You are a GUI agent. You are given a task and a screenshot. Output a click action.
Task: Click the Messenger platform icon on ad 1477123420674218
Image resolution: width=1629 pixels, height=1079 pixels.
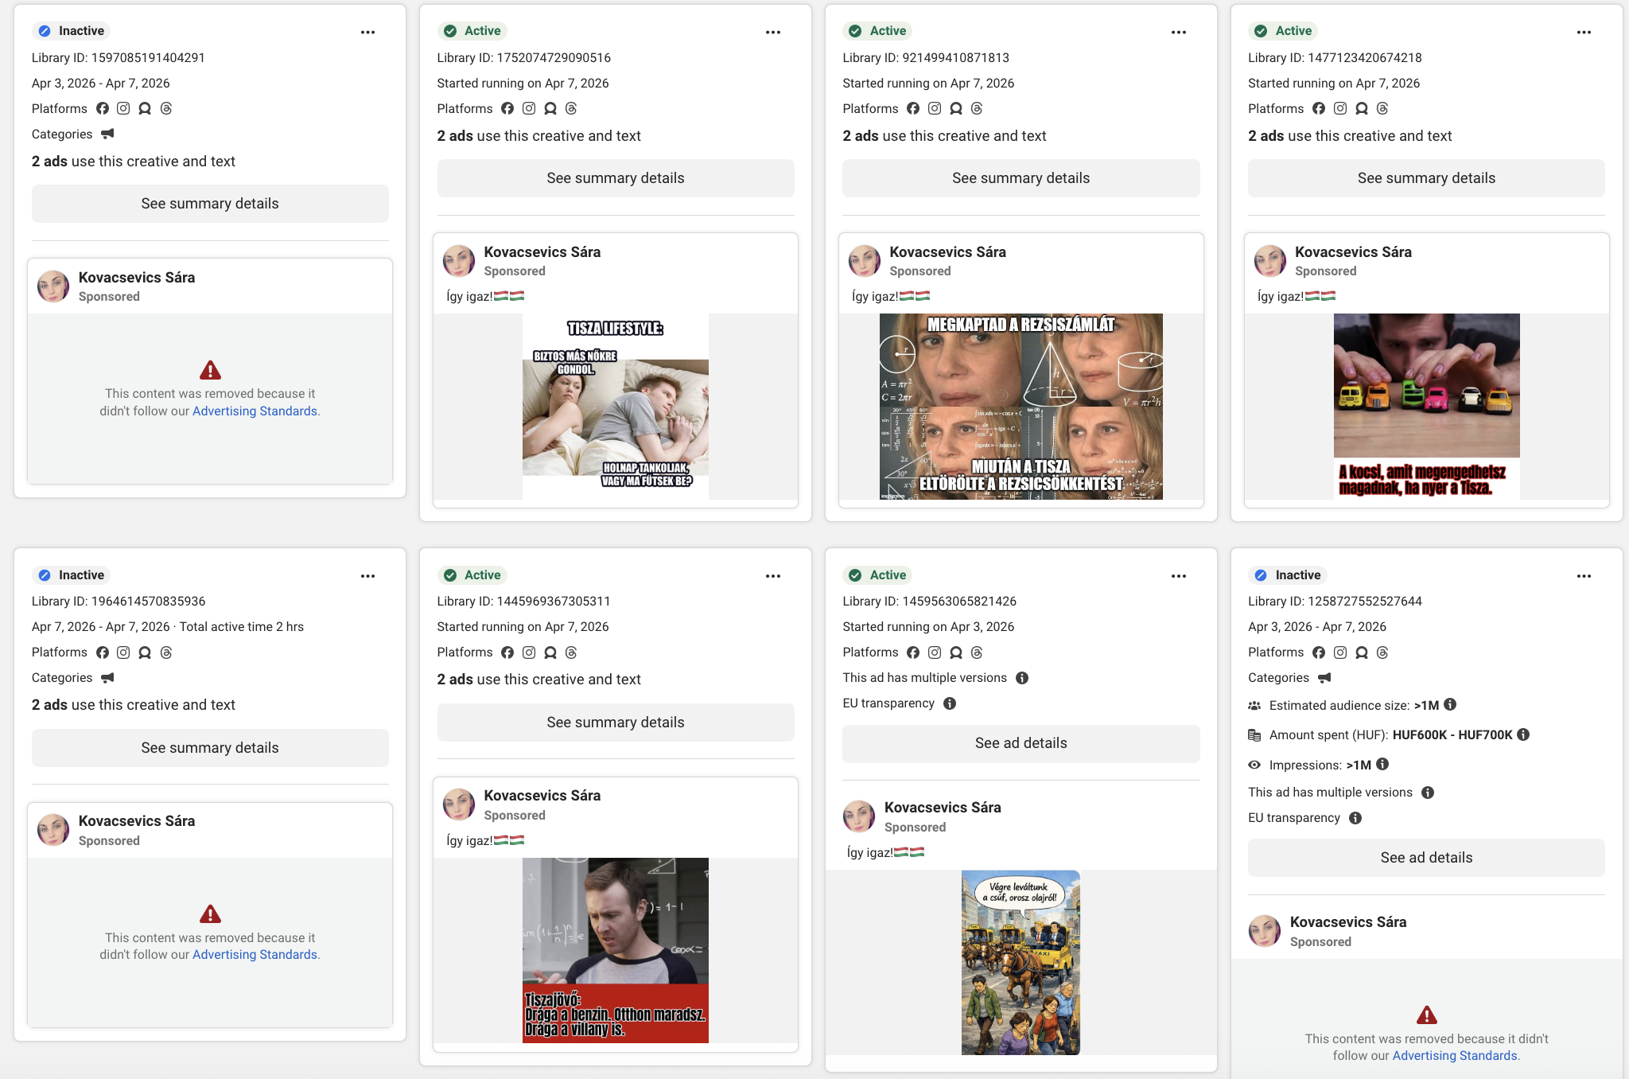click(1361, 108)
